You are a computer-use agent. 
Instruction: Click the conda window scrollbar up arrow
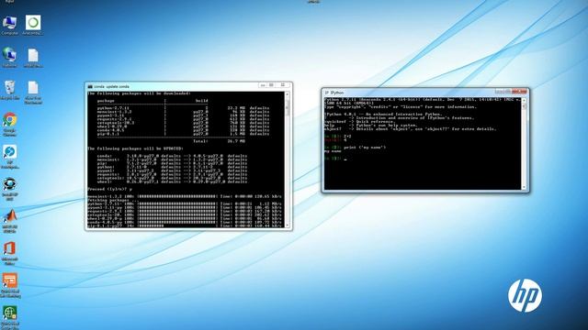click(x=288, y=94)
